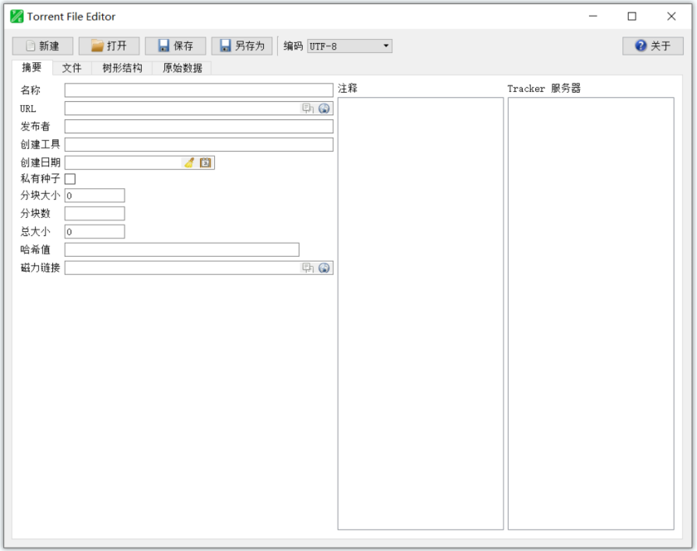Click the 分块数 field
Viewport: 697px width, 551px height.
[95, 214]
